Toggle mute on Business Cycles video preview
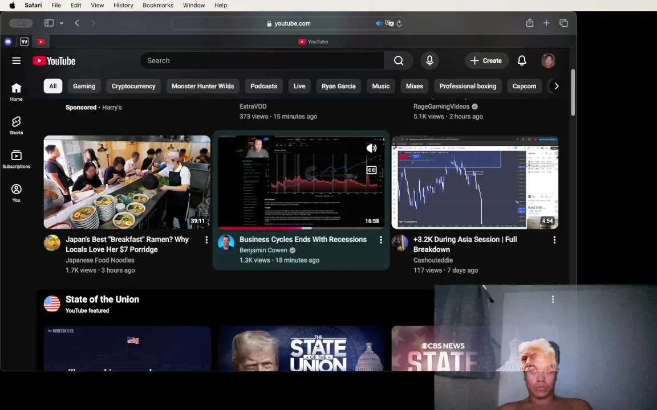 coord(371,148)
